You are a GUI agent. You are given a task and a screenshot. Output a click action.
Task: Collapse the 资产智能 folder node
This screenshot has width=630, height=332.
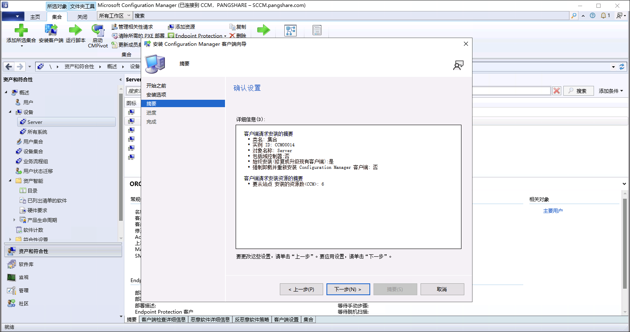(x=10, y=181)
